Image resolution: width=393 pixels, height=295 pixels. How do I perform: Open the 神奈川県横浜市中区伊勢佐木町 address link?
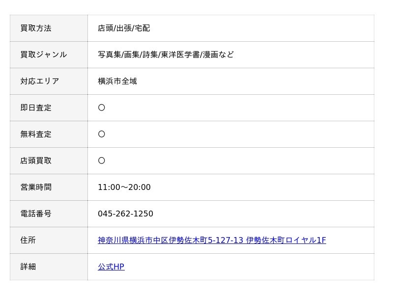pos(212,240)
